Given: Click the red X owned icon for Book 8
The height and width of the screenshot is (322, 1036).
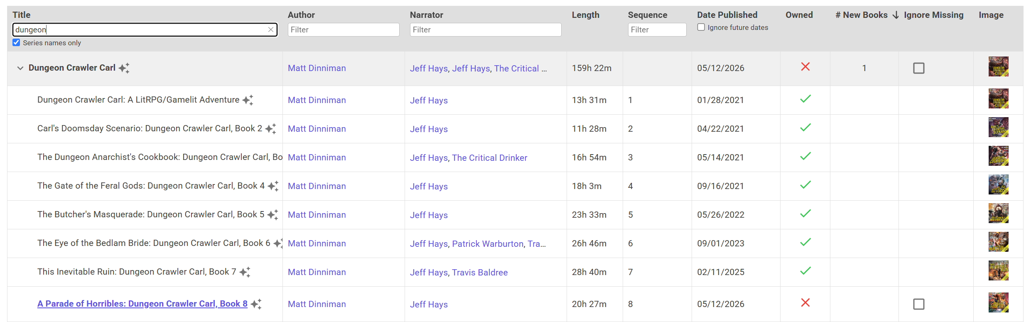Looking at the screenshot, I should pos(805,303).
